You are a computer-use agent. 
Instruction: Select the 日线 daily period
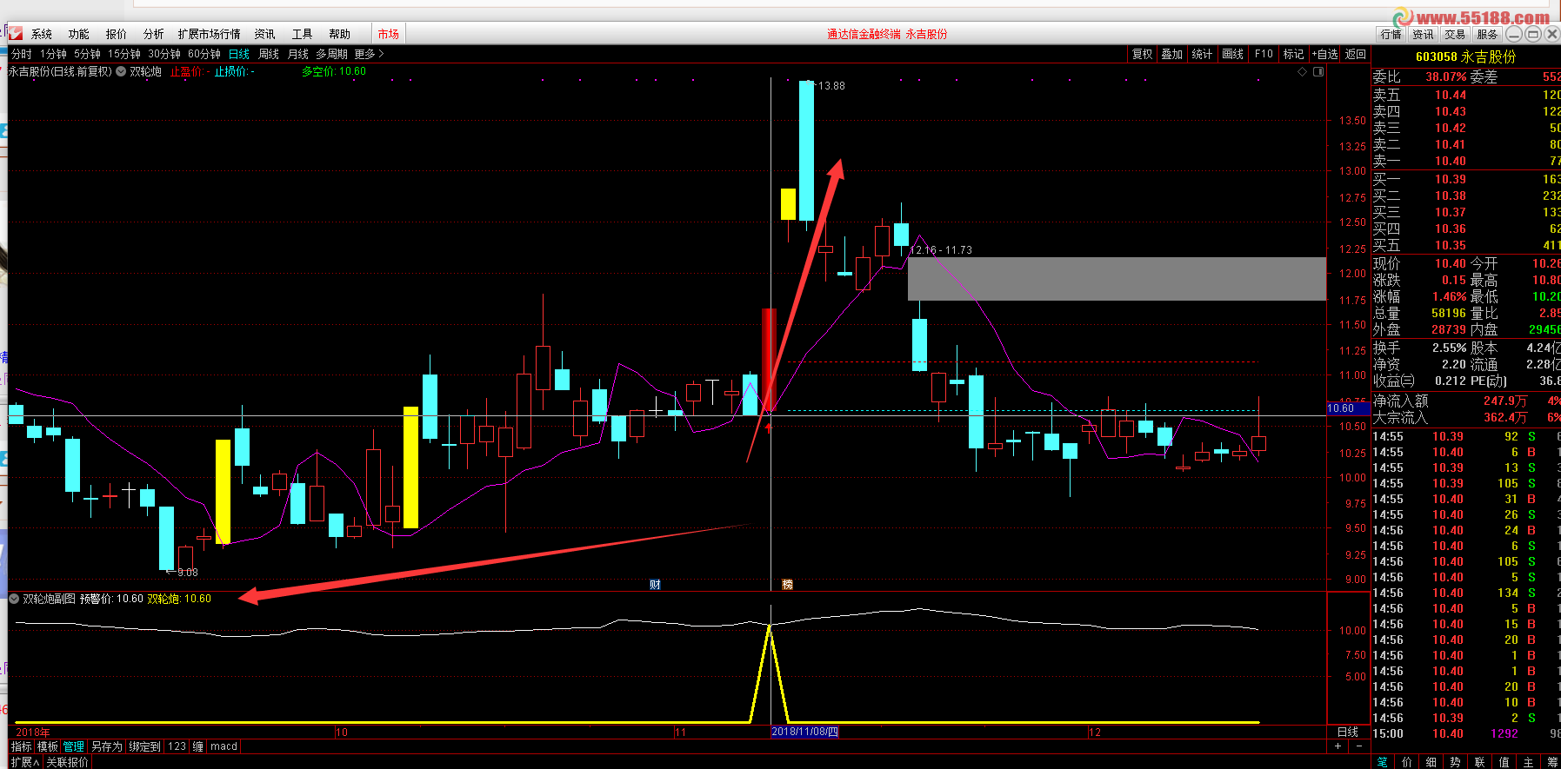point(239,54)
